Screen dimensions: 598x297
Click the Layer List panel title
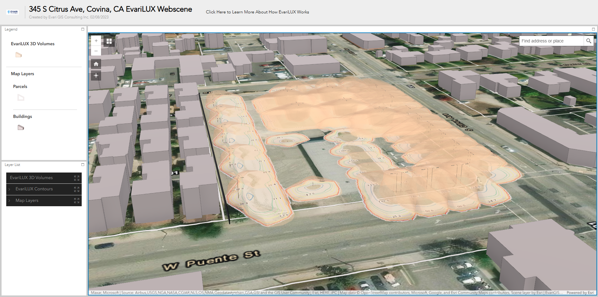pos(12,165)
